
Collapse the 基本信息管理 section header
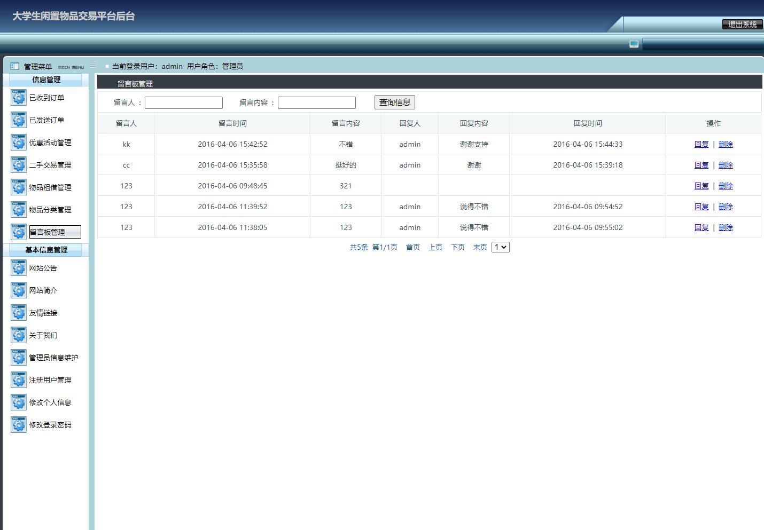pyautogui.click(x=46, y=250)
